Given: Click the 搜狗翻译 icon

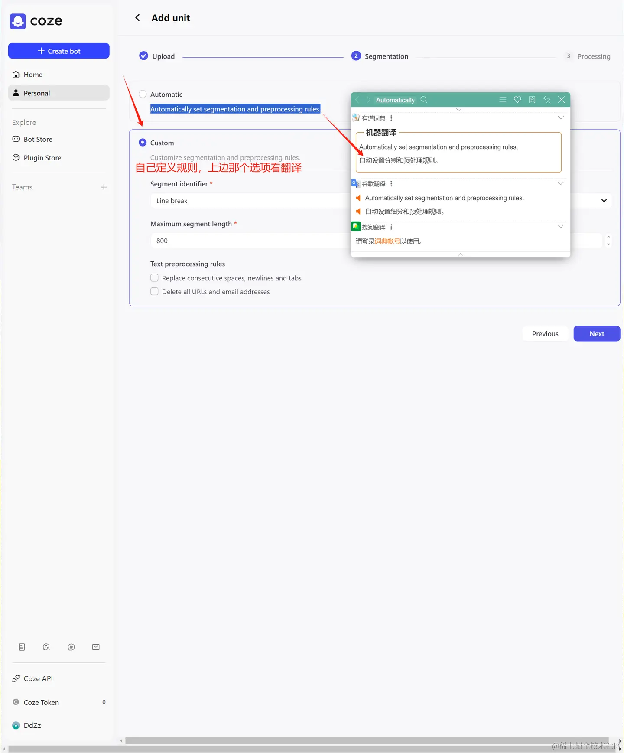Looking at the screenshot, I should pos(356,226).
